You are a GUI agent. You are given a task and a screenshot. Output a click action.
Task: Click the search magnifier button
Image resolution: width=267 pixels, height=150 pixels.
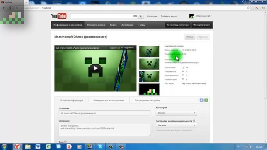point(141,16)
